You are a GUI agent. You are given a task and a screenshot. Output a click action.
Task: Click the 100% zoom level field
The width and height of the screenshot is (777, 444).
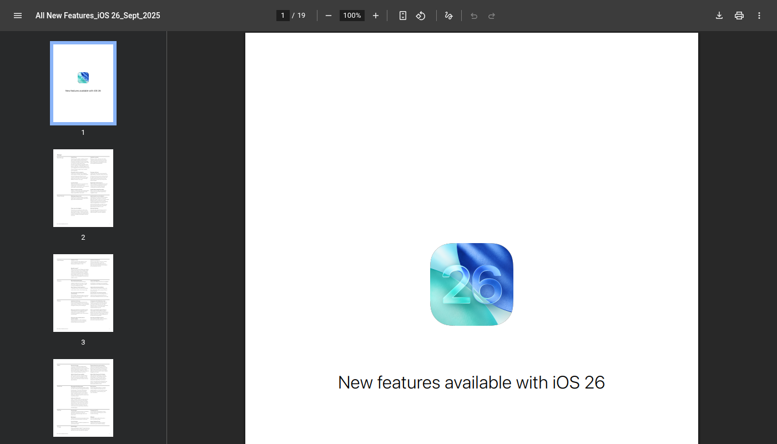pyautogui.click(x=352, y=16)
